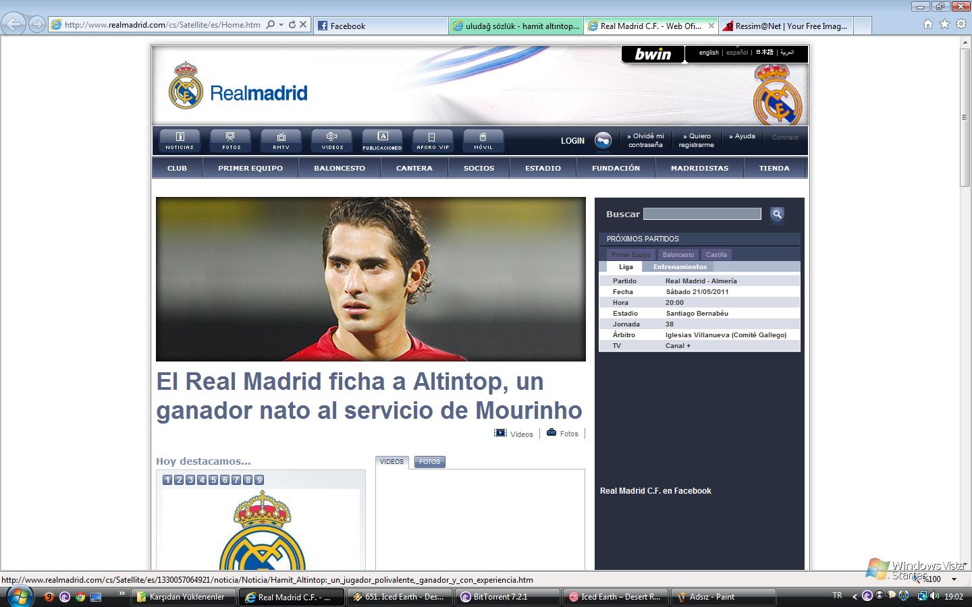This screenshot has height=607, width=972.
Task: Switch to the Ressim@Net browser tab
Action: tap(786, 26)
